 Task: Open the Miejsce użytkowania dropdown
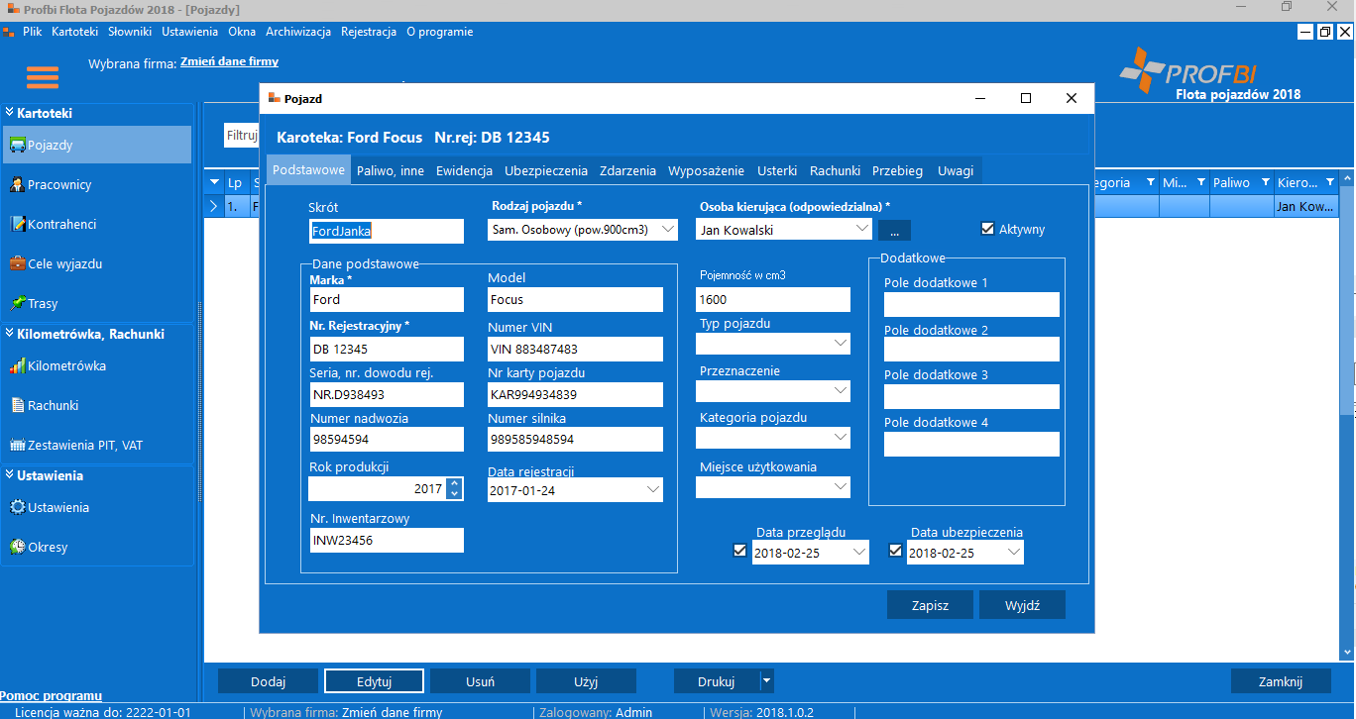point(841,486)
